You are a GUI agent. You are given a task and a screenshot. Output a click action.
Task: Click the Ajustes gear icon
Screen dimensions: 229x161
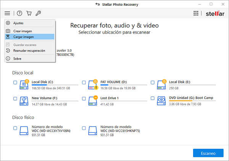tap(8, 23)
